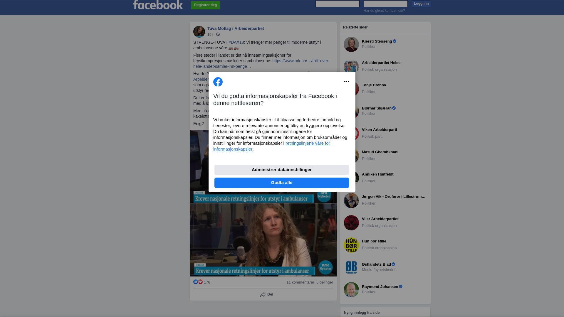Click the Nylig innlegg fra side heading
Viewport: 564px width, 317px height.
pyautogui.click(x=362, y=313)
